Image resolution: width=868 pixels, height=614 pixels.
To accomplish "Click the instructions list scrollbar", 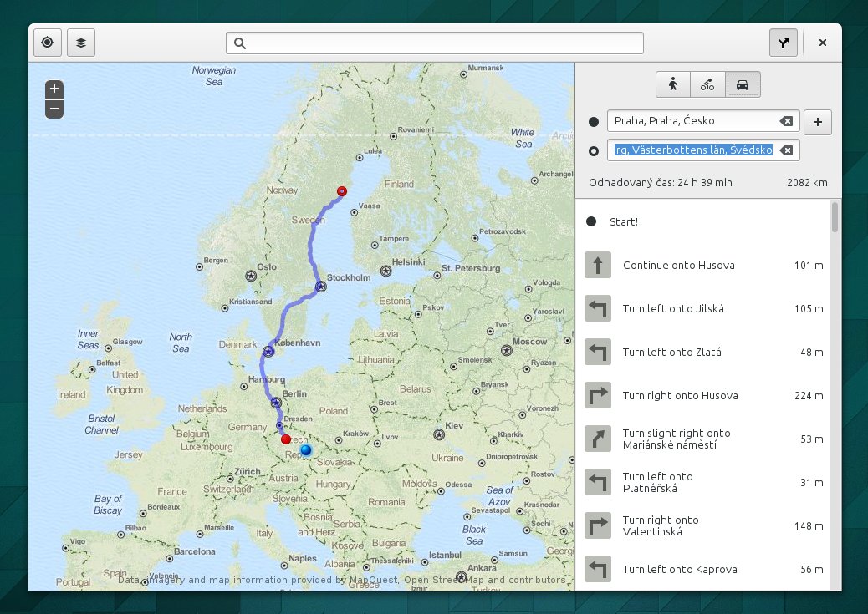I will point(834,217).
